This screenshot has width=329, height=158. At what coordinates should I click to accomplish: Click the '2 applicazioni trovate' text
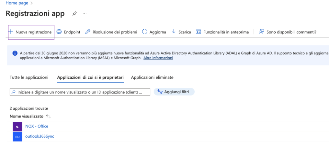coord(29,108)
